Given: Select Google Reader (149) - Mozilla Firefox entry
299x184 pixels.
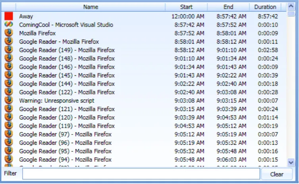Looking at the screenshot, I should click(67, 50).
